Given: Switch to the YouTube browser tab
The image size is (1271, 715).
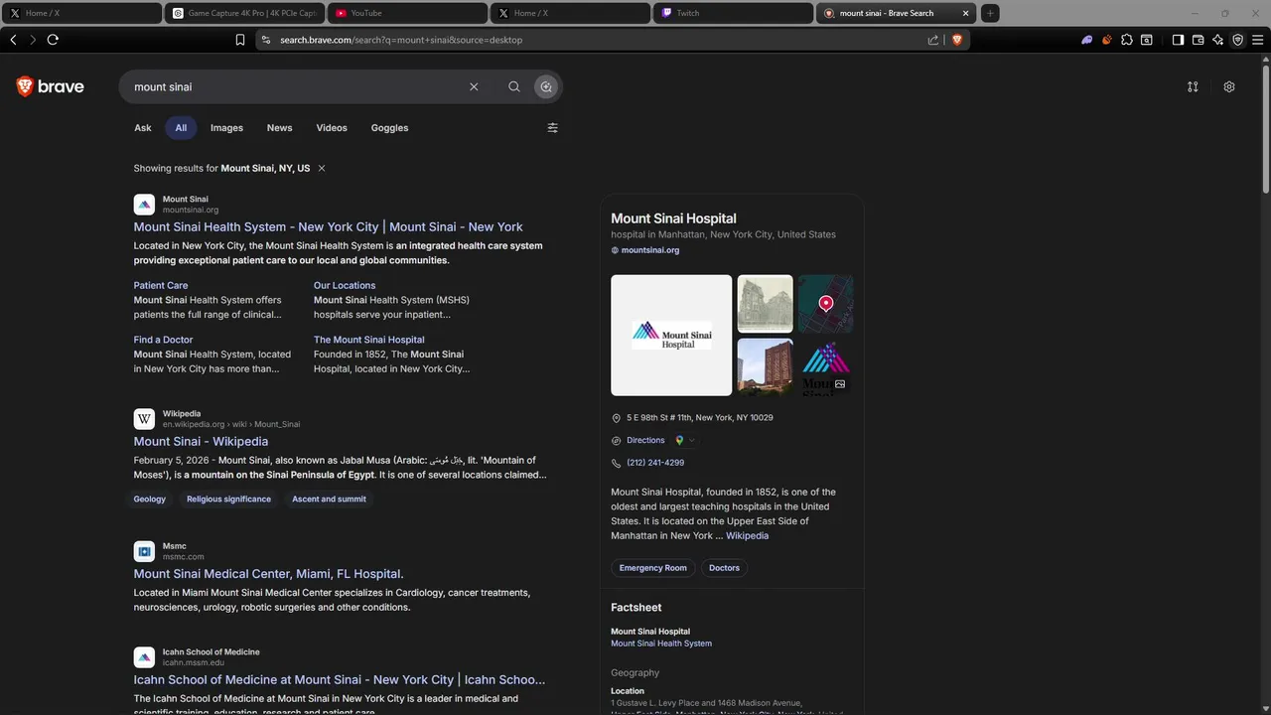Looking at the screenshot, I should [x=407, y=13].
